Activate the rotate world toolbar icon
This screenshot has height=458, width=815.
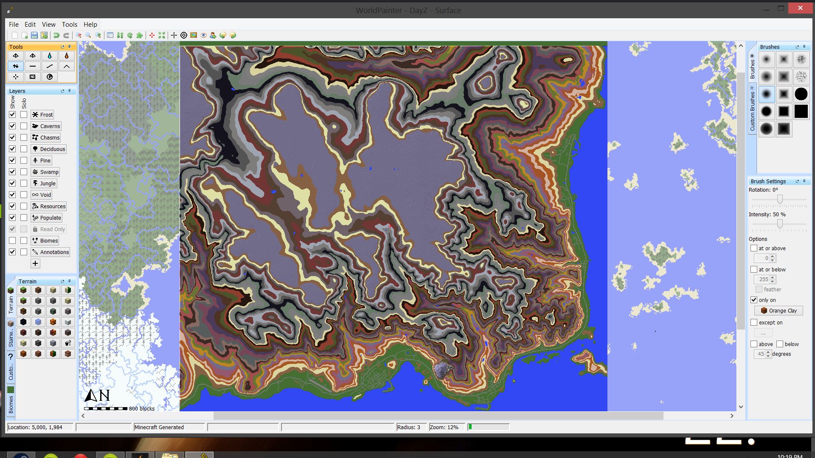(x=130, y=35)
